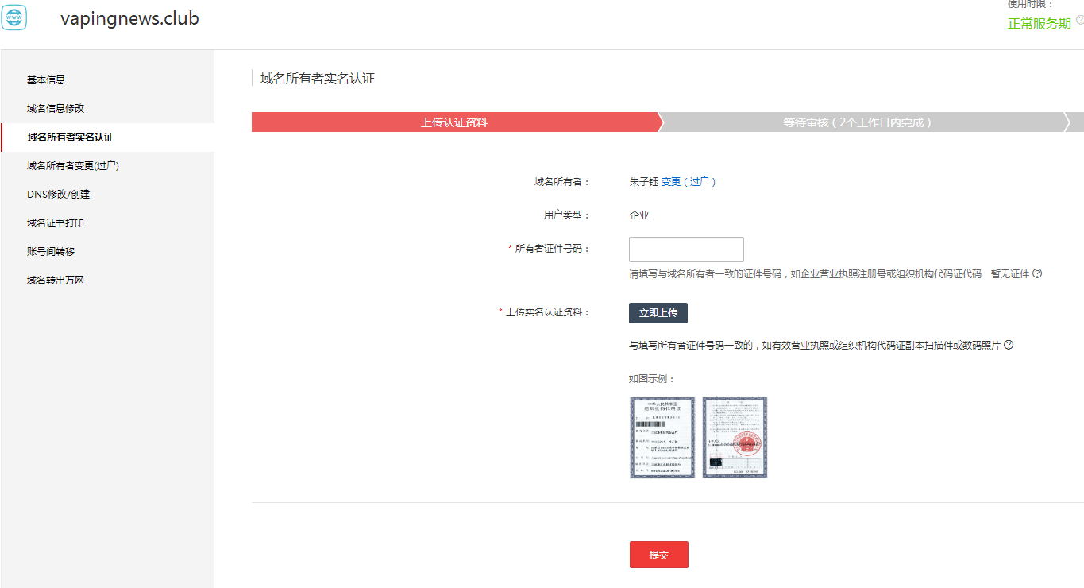The image size is (1084, 588).
Task: Click the www domain icon beside vapingnews.club
Action: pos(14,17)
